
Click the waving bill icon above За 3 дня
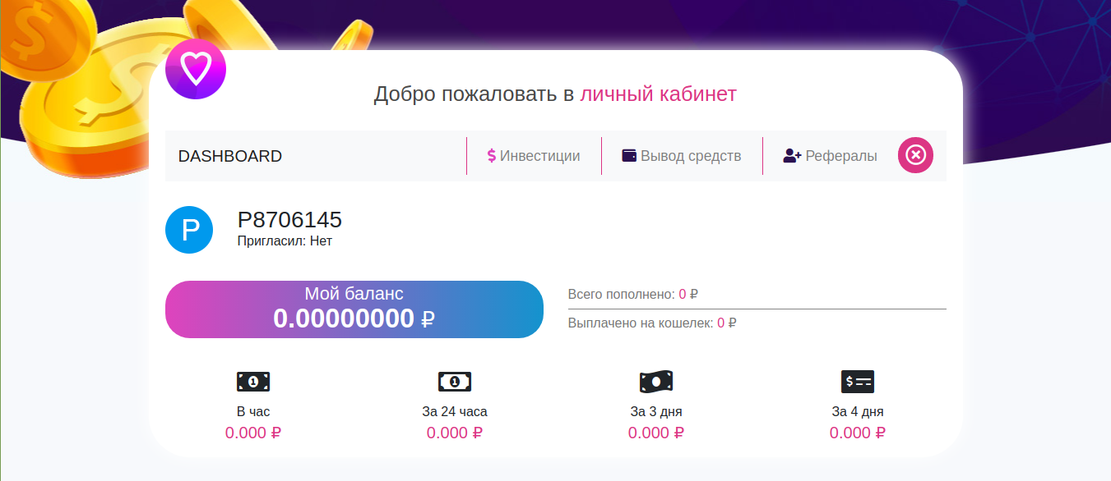pyautogui.click(x=656, y=382)
